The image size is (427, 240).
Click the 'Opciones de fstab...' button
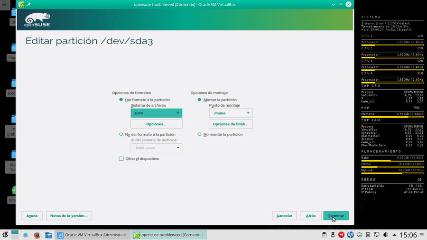231,124
